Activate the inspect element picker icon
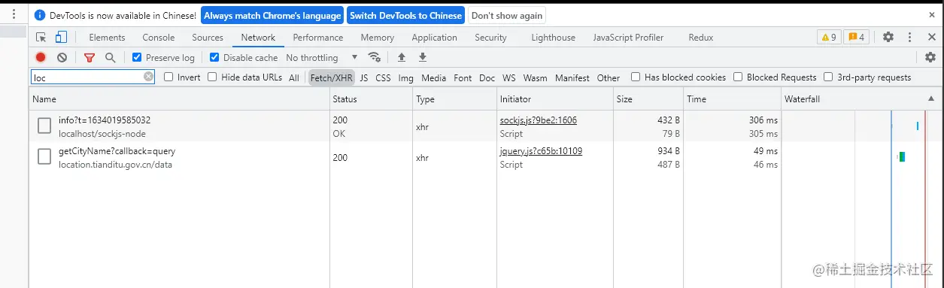 [x=41, y=37]
